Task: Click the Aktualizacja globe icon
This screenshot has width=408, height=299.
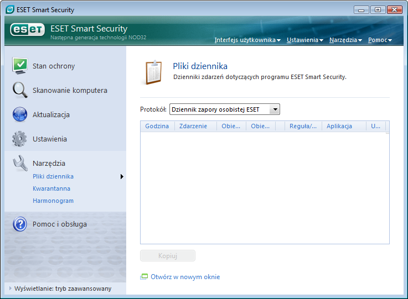Action: [x=20, y=114]
